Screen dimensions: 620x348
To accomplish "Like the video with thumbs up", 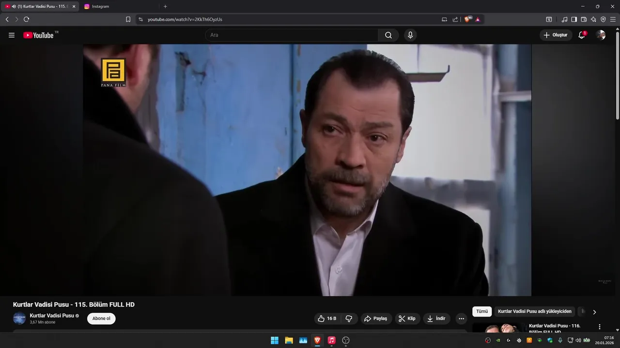I will pyautogui.click(x=327, y=319).
